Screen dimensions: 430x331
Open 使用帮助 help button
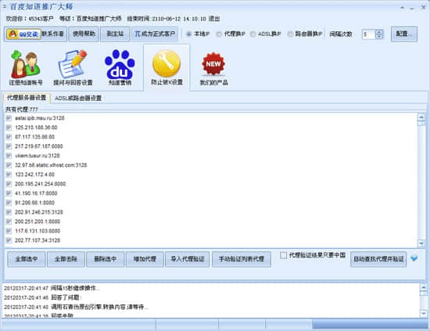pos(84,34)
